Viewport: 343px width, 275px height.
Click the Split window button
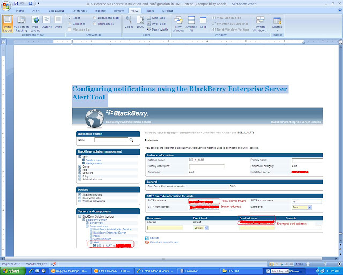(203, 22)
